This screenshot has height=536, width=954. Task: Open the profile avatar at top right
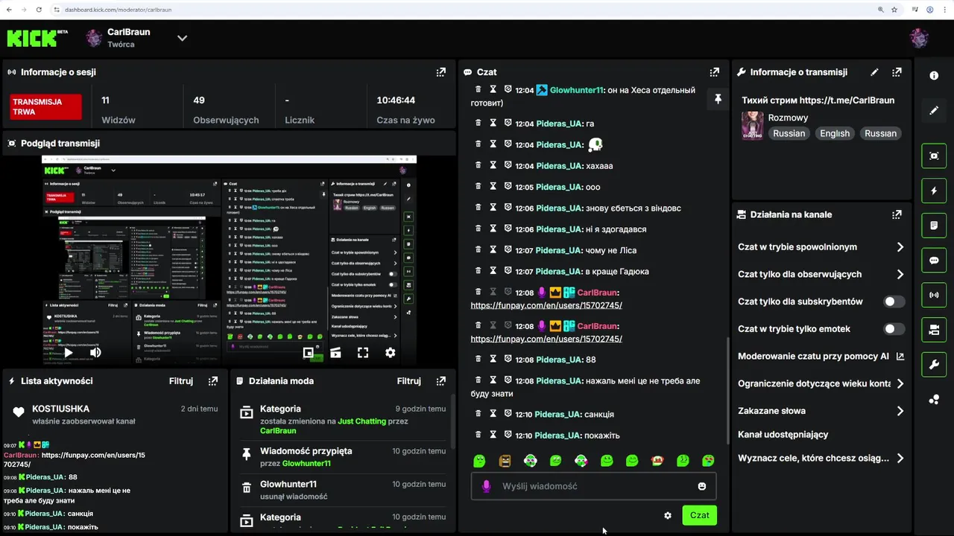click(919, 38)
